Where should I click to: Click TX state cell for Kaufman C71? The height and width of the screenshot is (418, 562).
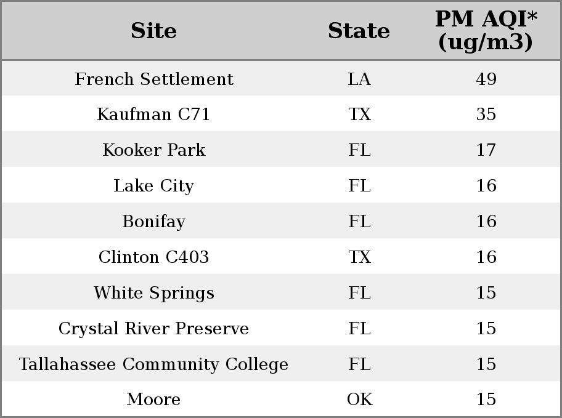pyautogui.click(x=359, y=115)
